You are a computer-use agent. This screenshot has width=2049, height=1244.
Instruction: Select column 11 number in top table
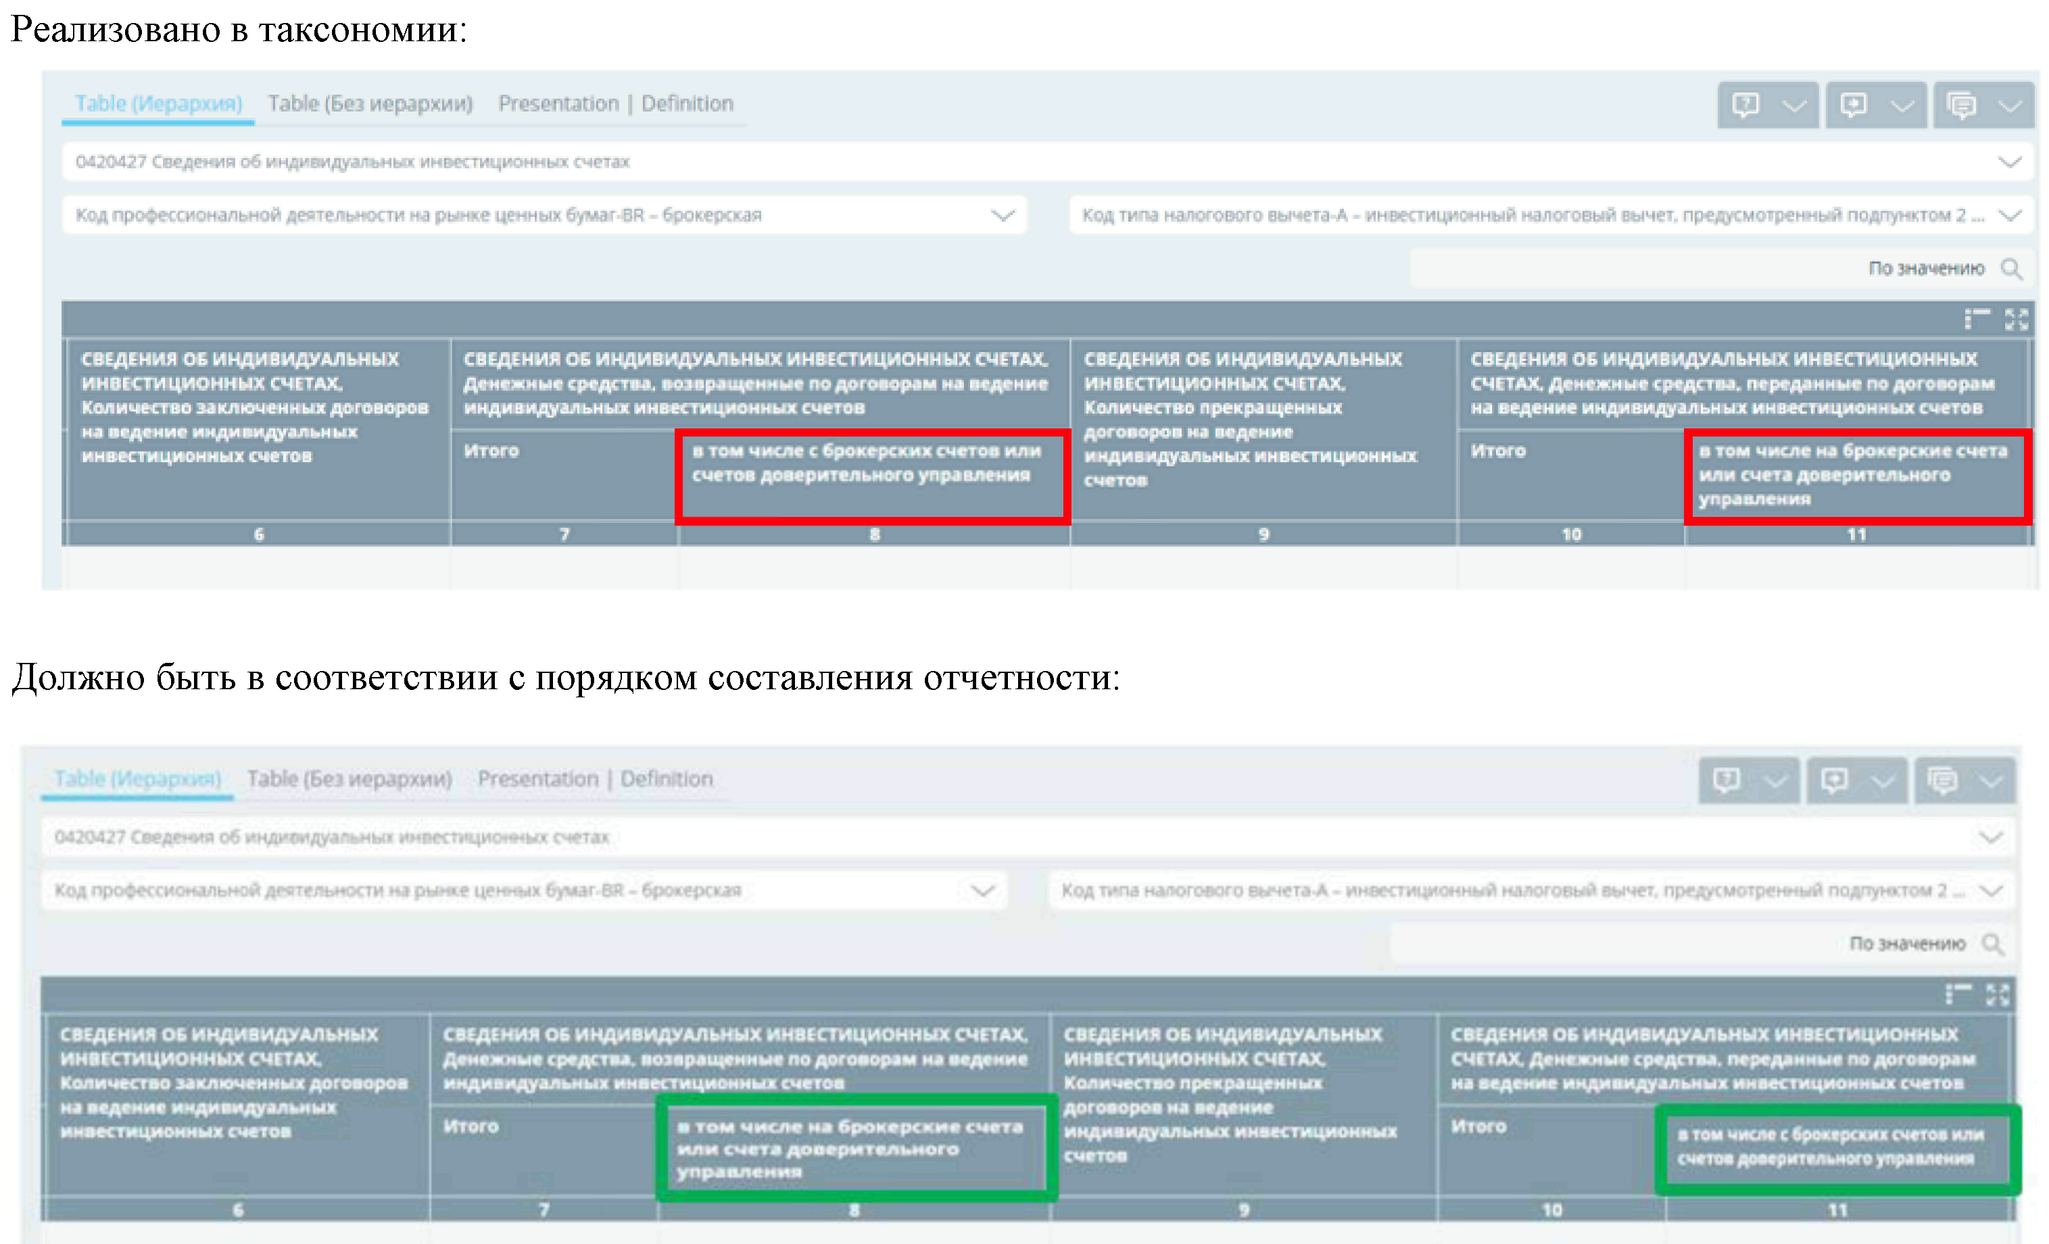click(x=1857, y=534)
